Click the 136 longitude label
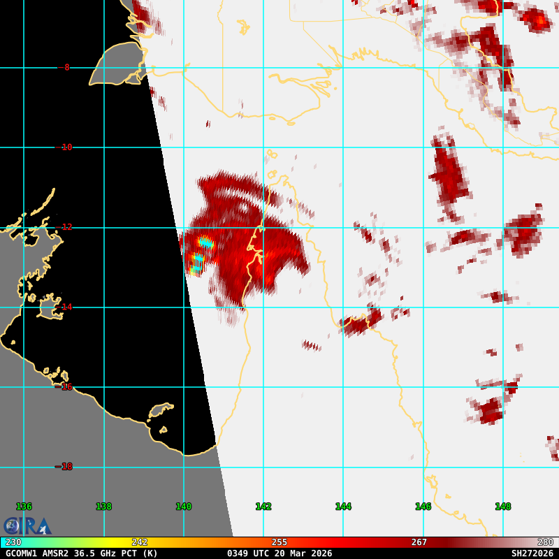The width and height of the screenshot is (559, 559). pos(24,507)
